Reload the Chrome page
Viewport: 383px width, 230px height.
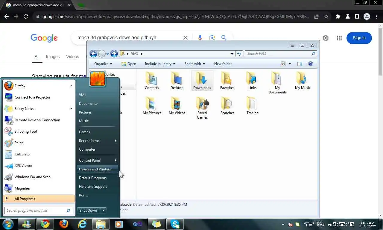tap(26, 17)
